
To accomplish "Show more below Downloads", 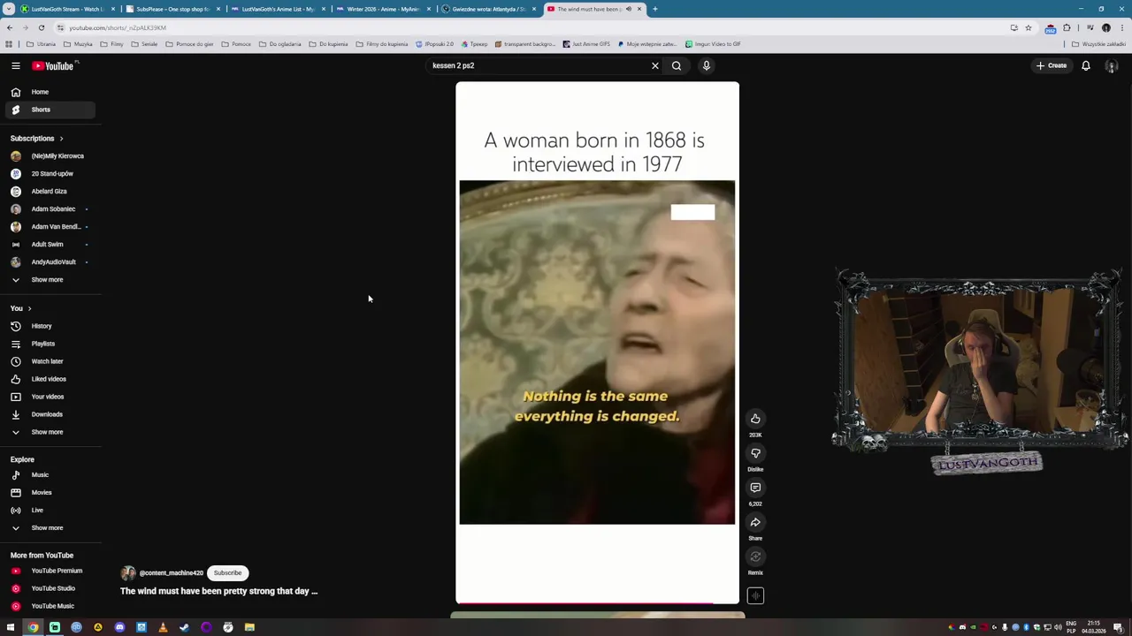I will pyautogui.click(x=49, y=432).
